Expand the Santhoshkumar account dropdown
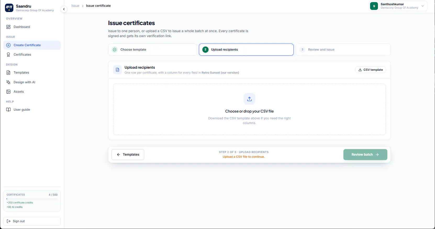The width and height of the screenshot is (435, 229). (x=422, y=6)
